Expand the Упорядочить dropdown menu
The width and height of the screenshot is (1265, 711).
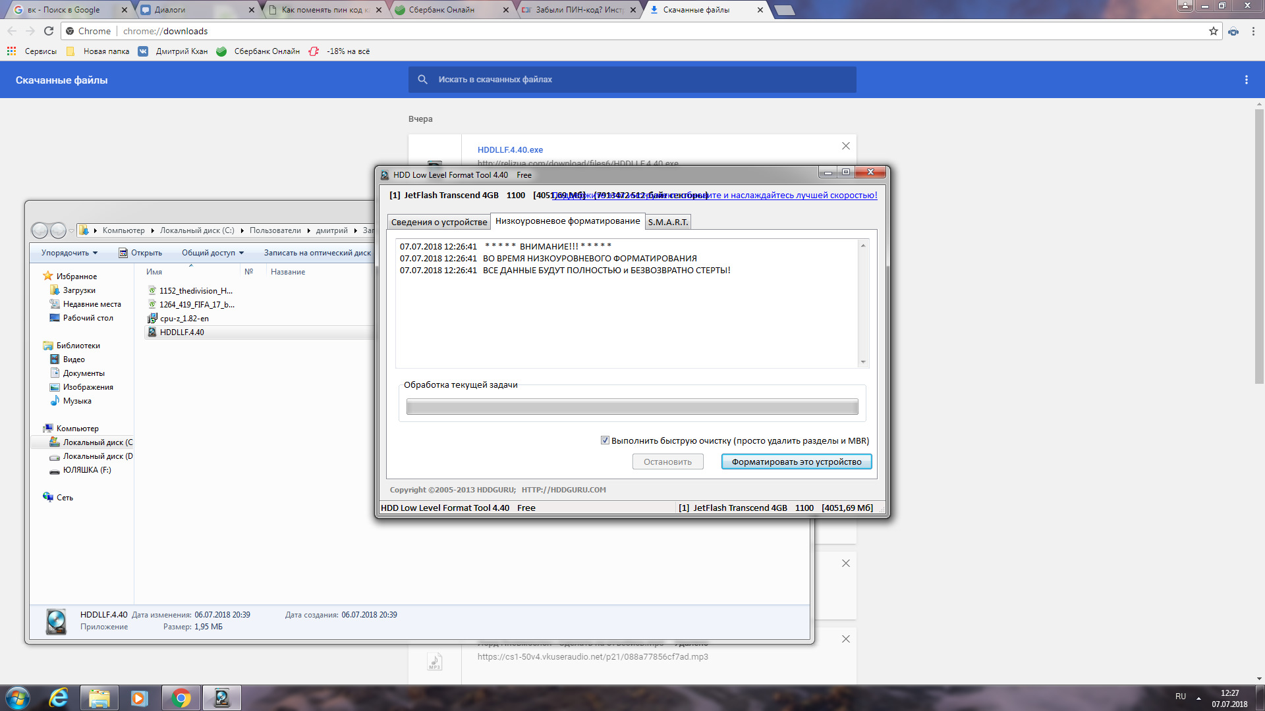69,253
